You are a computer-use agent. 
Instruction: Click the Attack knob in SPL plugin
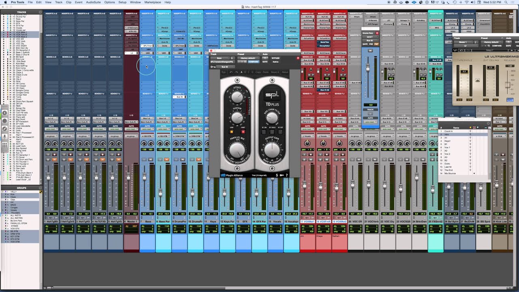click(x=237, y=97)
